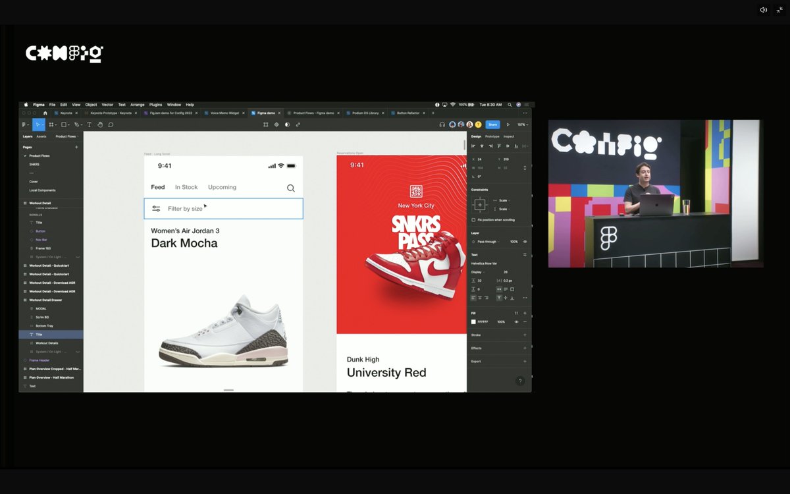Click the create link icon in toolbar
The image size is (790, 494).
point(298,124)
